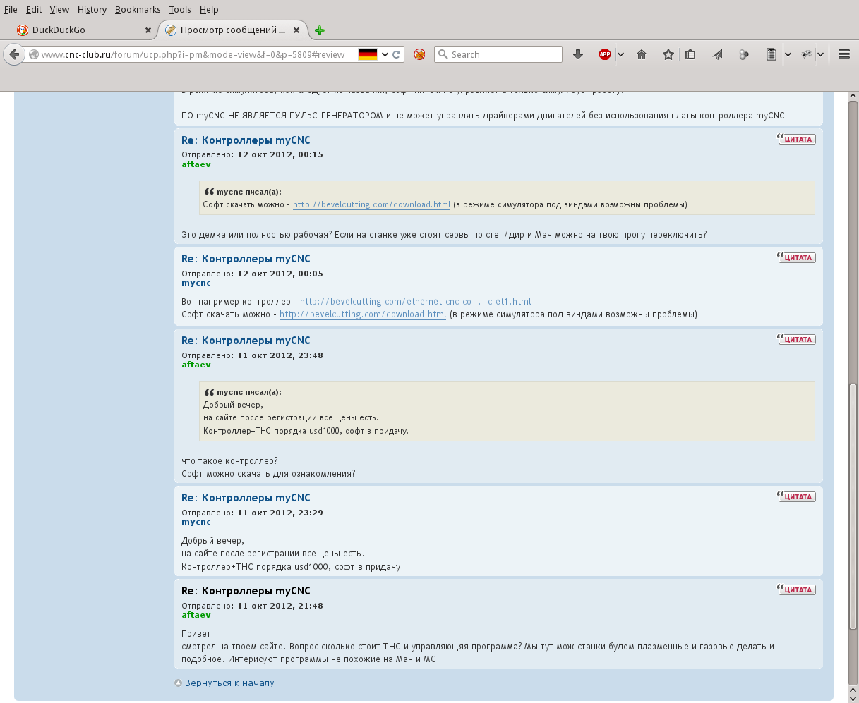Click ЦИТАТА button for 21:48 post
The height and width of the screenshot is (703, 859).
click(796, 589)
